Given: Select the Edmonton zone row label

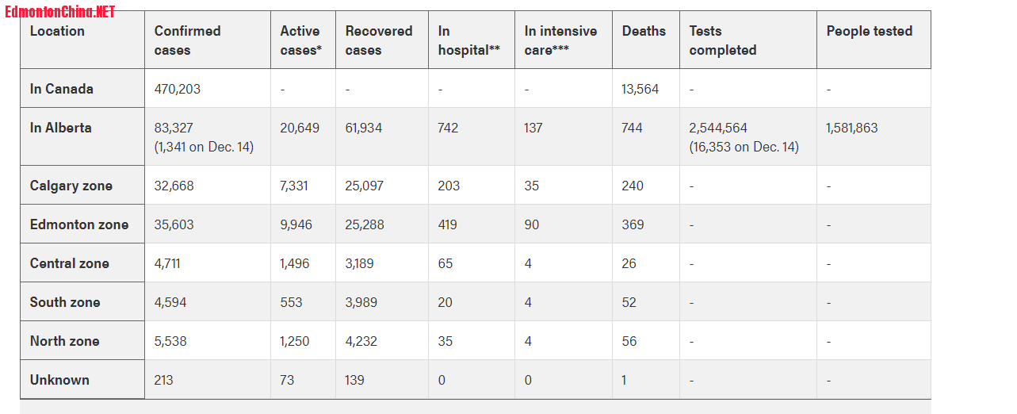Looking at the screenshot, I should pos(79,224).
